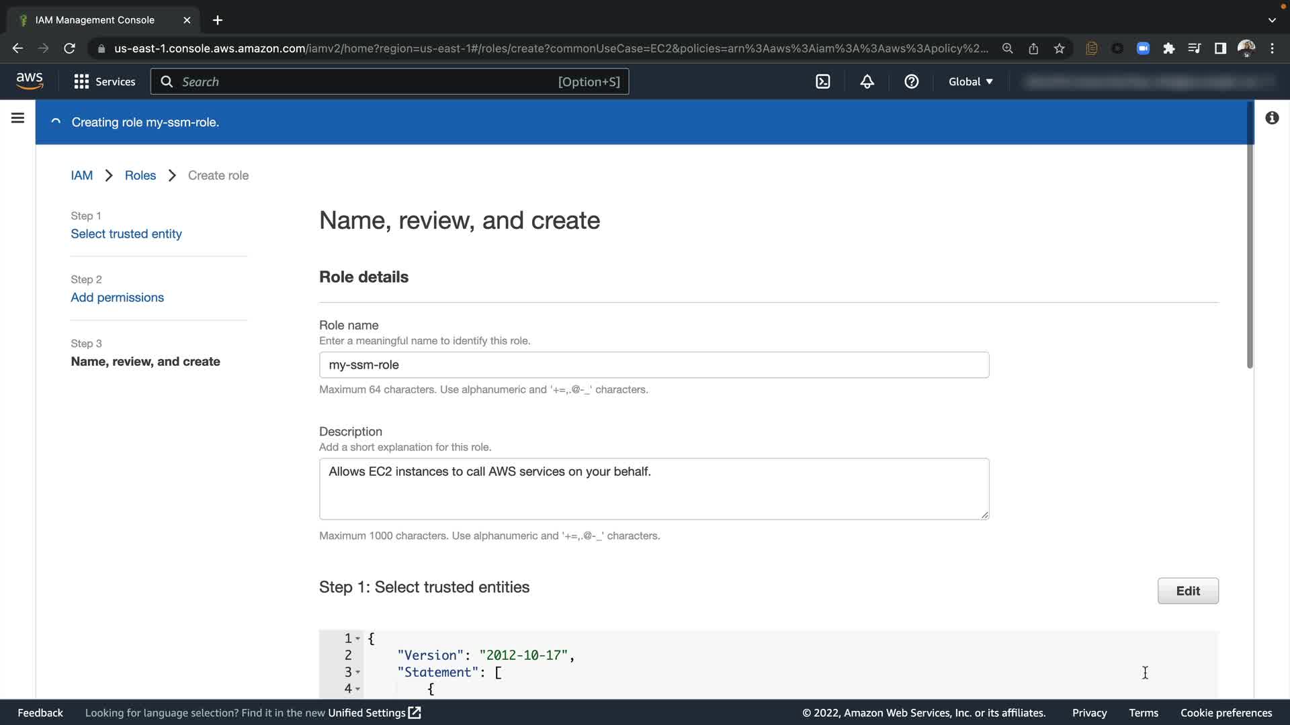Click the AWS logo home icon

[30, 81]
